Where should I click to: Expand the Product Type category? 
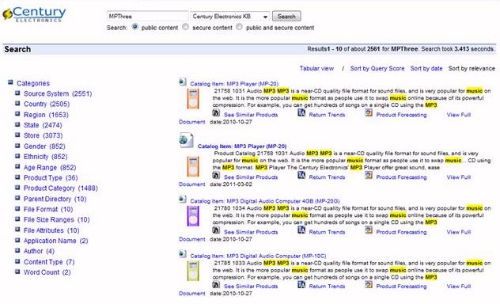point(17,177)
